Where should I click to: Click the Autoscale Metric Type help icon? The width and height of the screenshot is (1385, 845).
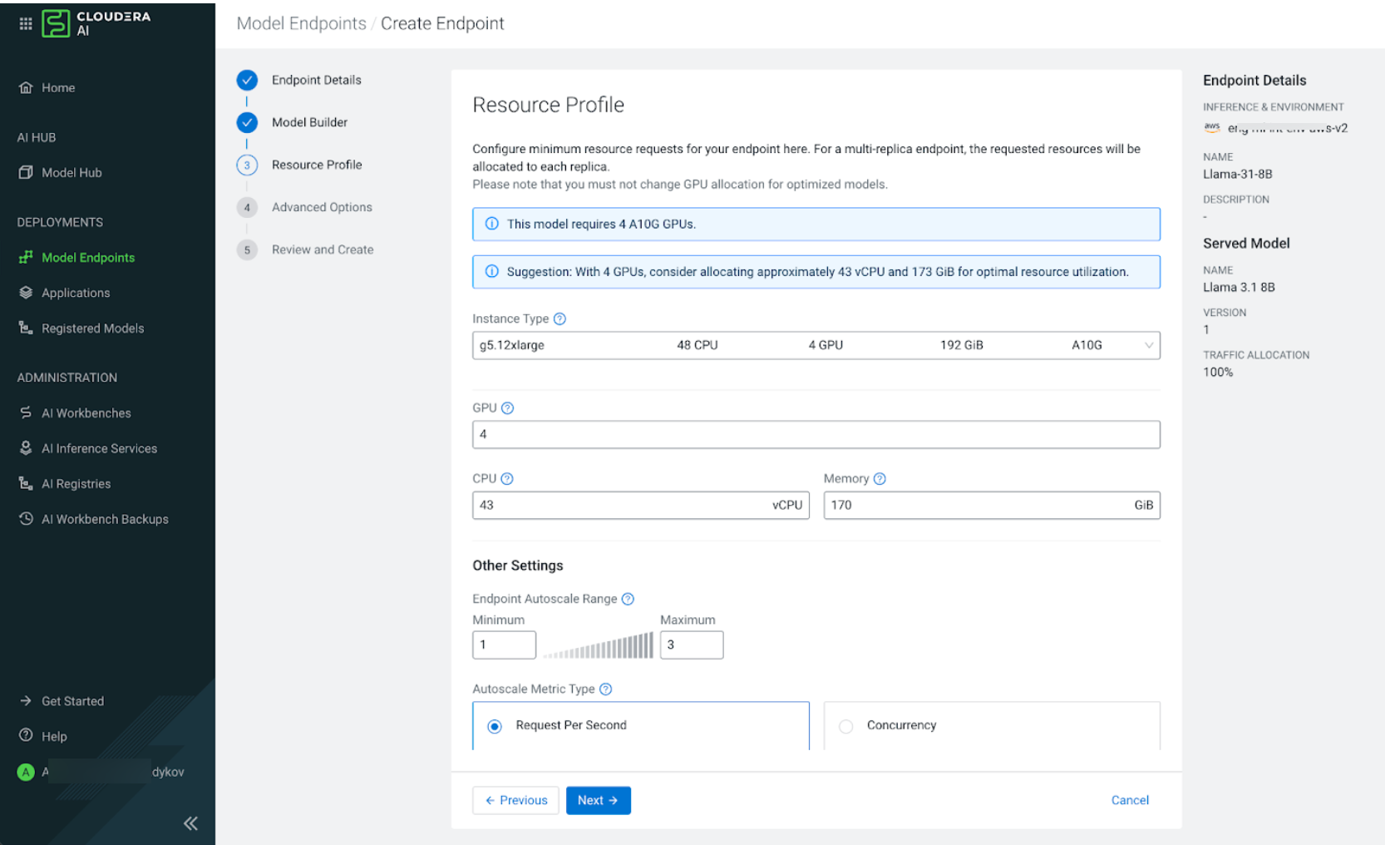(605, 689)
